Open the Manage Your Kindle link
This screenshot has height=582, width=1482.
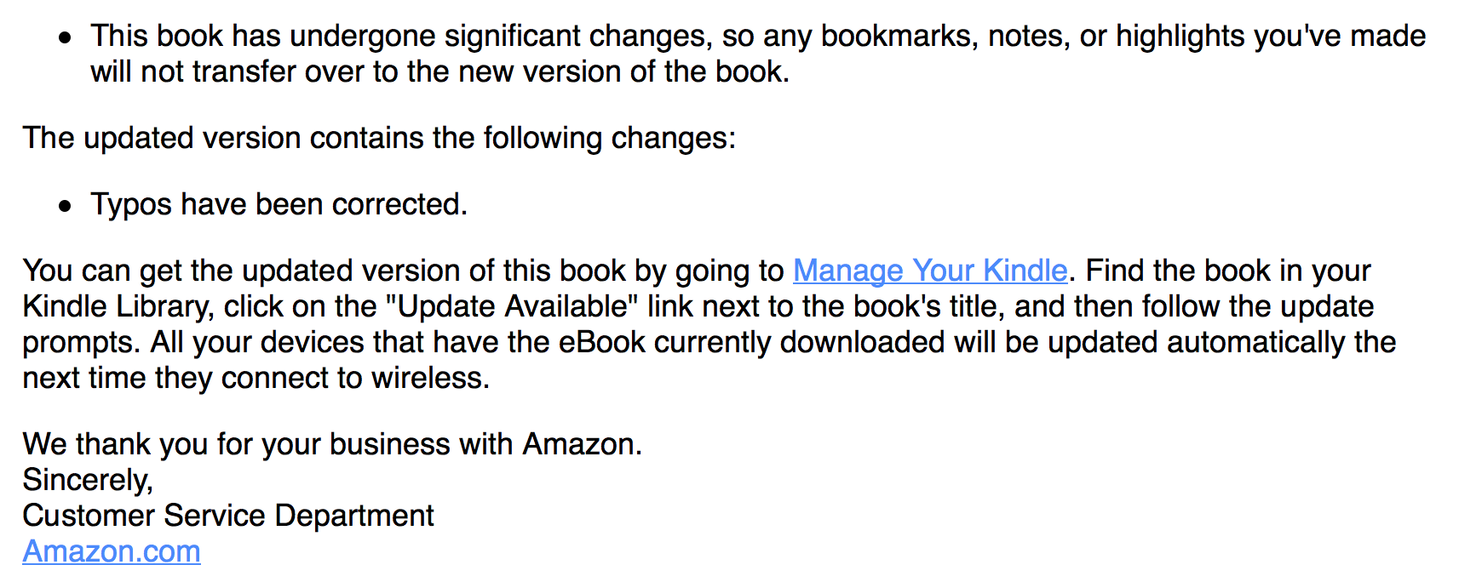[x=930, y=271]
